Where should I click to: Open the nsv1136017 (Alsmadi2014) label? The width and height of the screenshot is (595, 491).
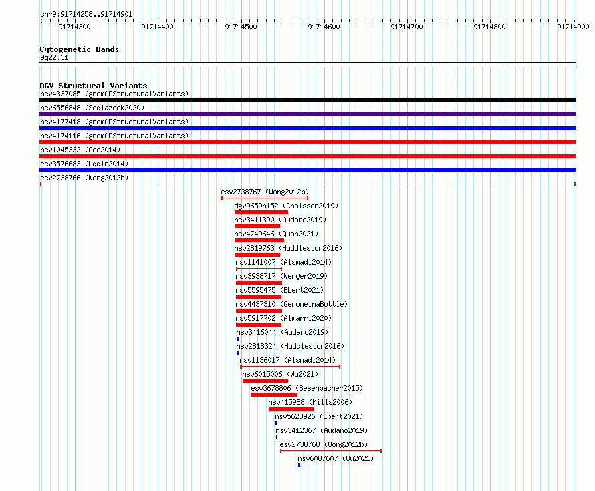tap(287, 360)
